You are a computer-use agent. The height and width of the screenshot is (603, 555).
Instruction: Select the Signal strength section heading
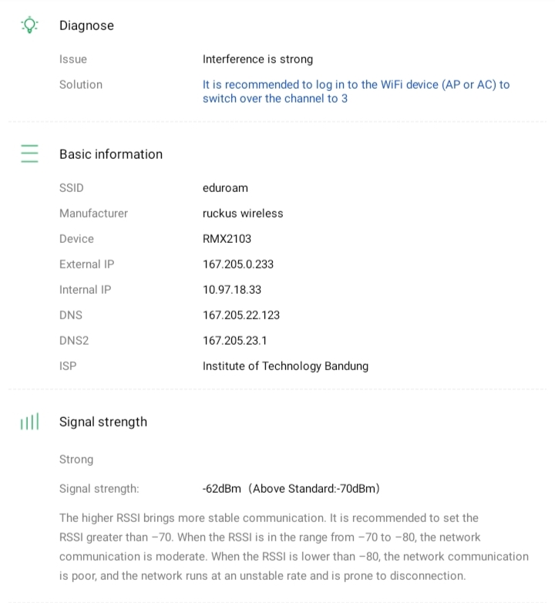click(103, 422)
